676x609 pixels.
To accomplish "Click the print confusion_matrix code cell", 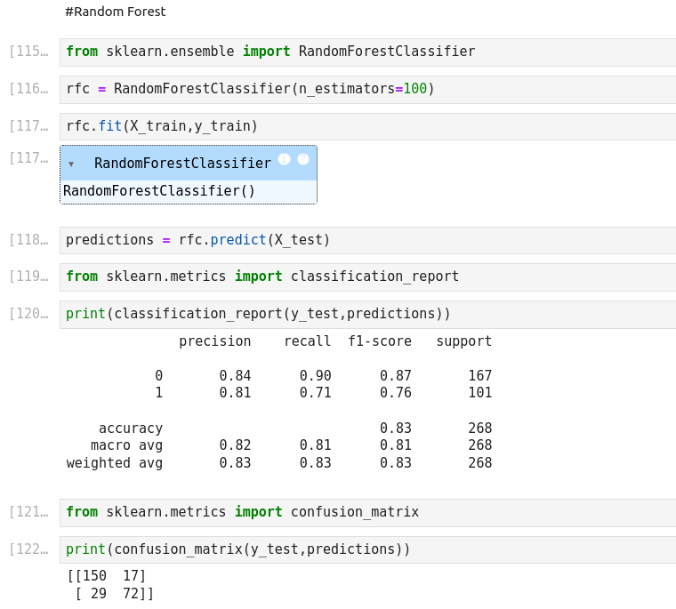I will (x=356, y=549).
